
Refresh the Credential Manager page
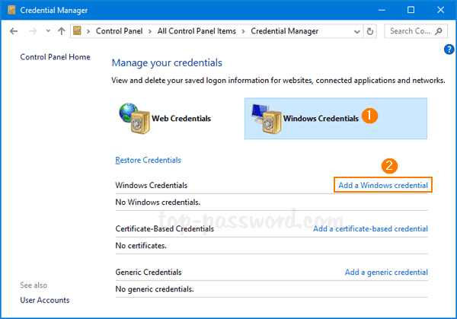pyautogui.click(x=370, y=31)
